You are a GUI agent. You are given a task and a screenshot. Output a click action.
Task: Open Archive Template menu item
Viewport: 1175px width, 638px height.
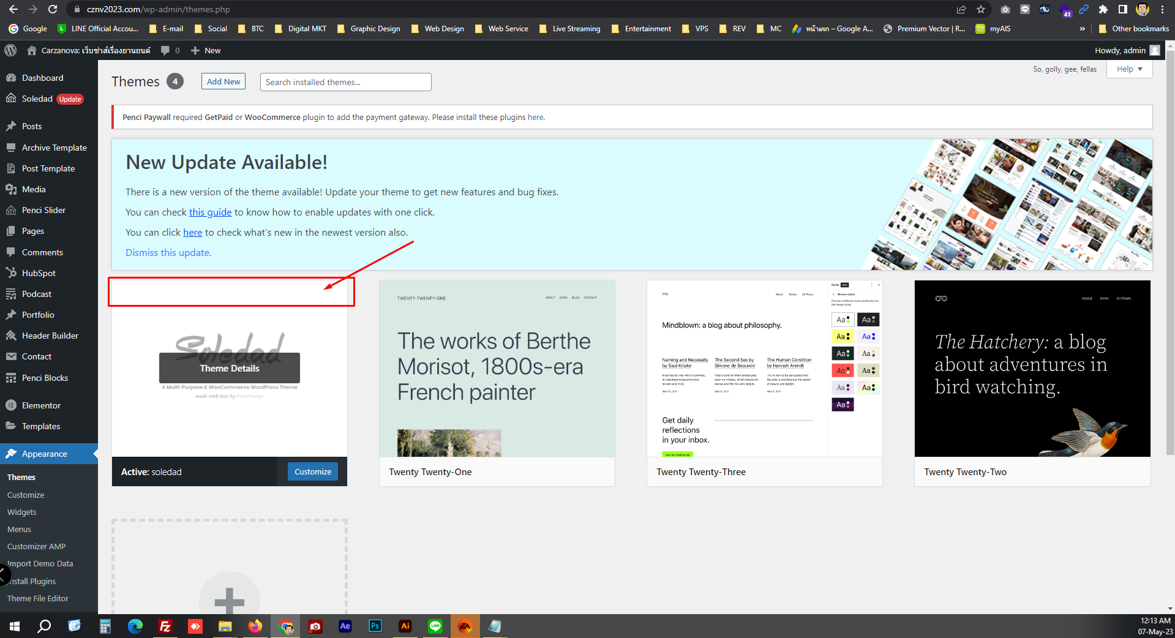pyautogui.click(x=54, y=148)
